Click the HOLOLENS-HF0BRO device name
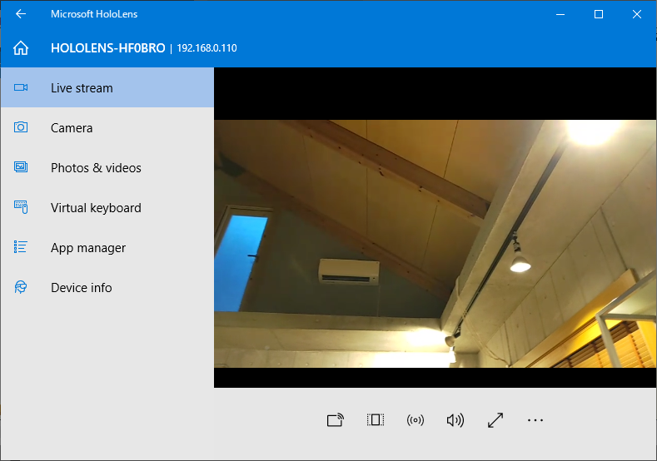 tap(108, 48)
